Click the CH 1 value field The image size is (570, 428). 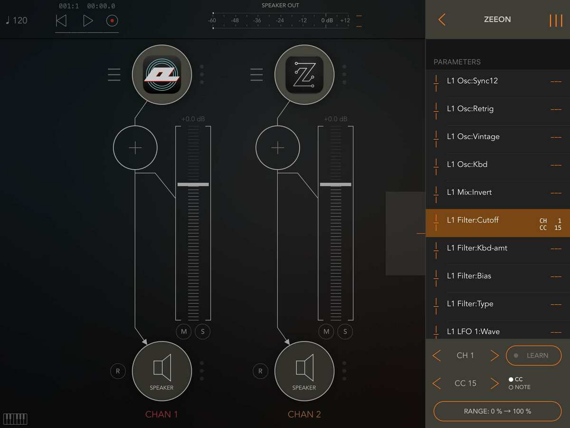tap(465, 355)
